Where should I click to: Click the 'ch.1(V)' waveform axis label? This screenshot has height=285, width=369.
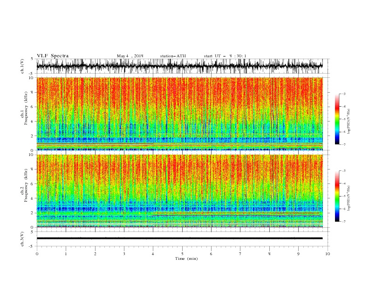point(22,66)
